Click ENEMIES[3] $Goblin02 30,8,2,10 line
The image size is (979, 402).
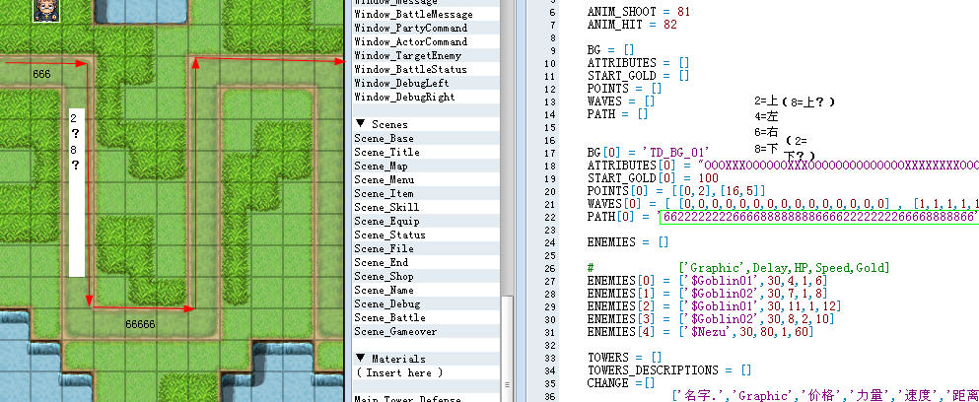pos(710,319)
